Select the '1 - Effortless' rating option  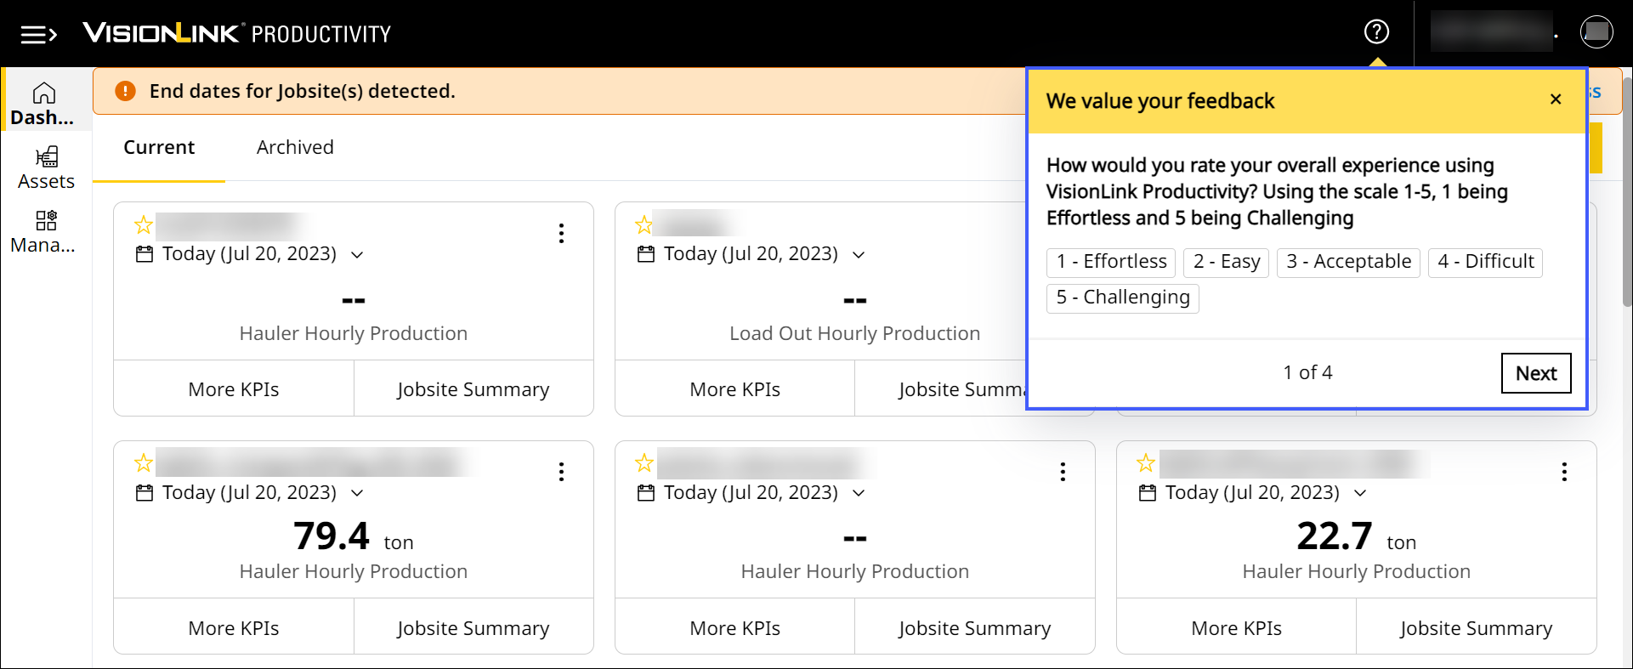(x=1110, y=262)
